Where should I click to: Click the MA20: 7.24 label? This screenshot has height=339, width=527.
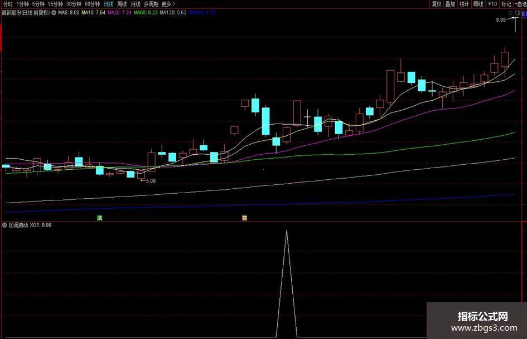[x=119, y=13]
